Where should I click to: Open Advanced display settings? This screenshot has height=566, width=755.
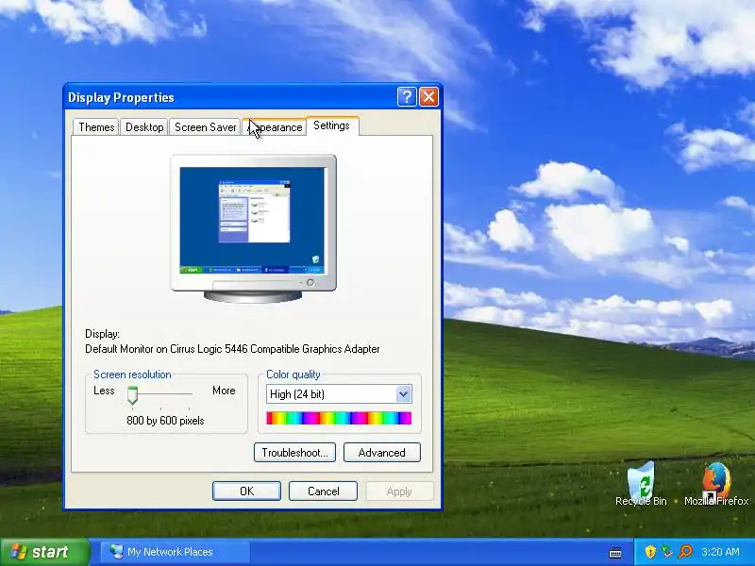pyautogui.click(x=382, y=453)
